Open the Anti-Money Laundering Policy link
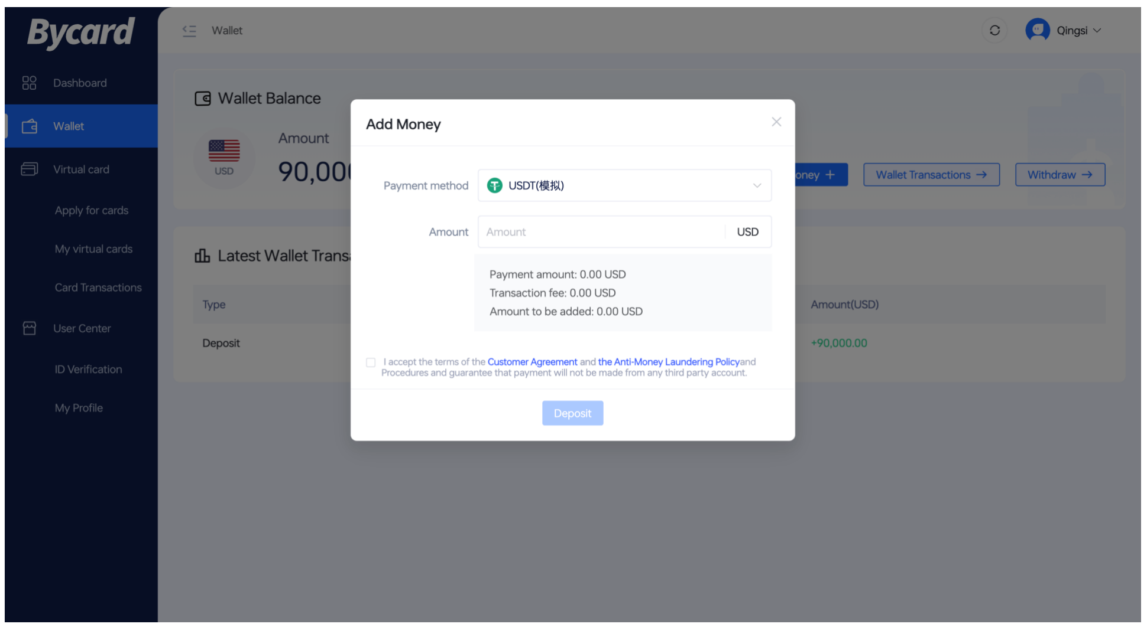The image size is (1147, 627). tap(668, 362)
